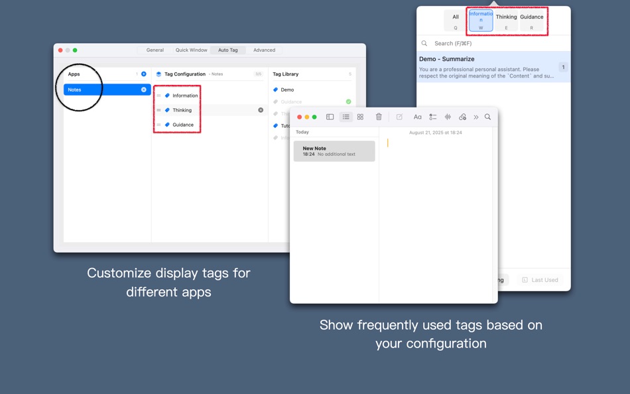This screenshot has width=630, height=394.
Task: Select the sidebar toggle icon in Notes toolbar
Action: point(330,117)
